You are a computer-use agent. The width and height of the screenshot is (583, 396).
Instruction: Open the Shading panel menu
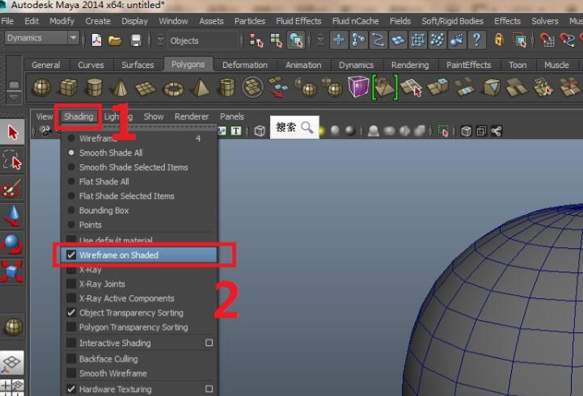pos(78,117)
